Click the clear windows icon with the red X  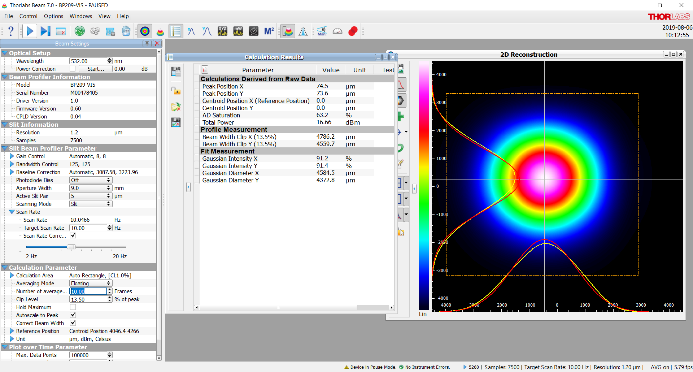[61, 31]
